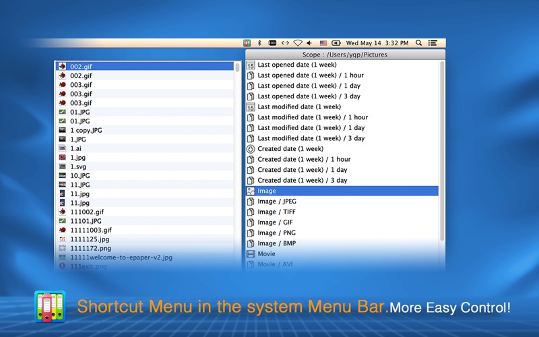The height and width of the screenshot is (337, 539).
Task: Select the Movie category entry
Action: 266,254
